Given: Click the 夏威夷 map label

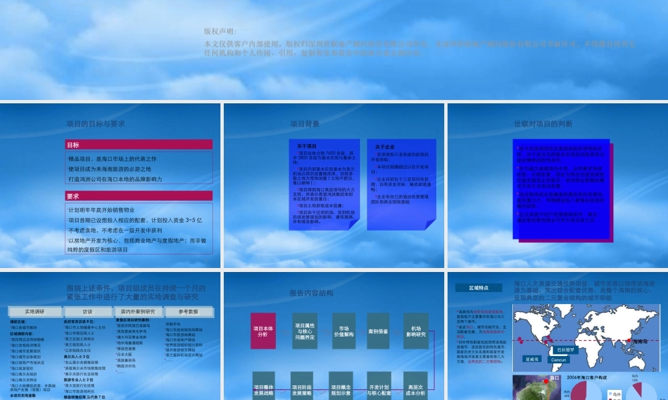Looking at the screenshot, I should coord(532,359).
